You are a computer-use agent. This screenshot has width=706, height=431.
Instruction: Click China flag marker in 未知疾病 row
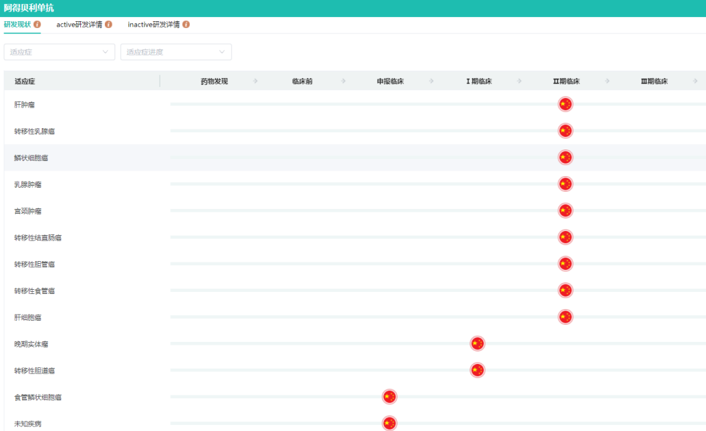389,423
